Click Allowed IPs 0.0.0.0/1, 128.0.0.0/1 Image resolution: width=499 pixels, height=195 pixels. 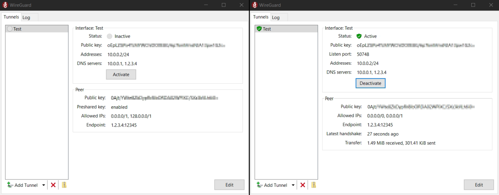coord(131,116)
